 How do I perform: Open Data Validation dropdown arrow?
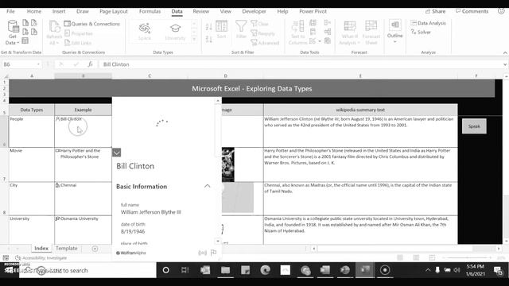[320, 41]
